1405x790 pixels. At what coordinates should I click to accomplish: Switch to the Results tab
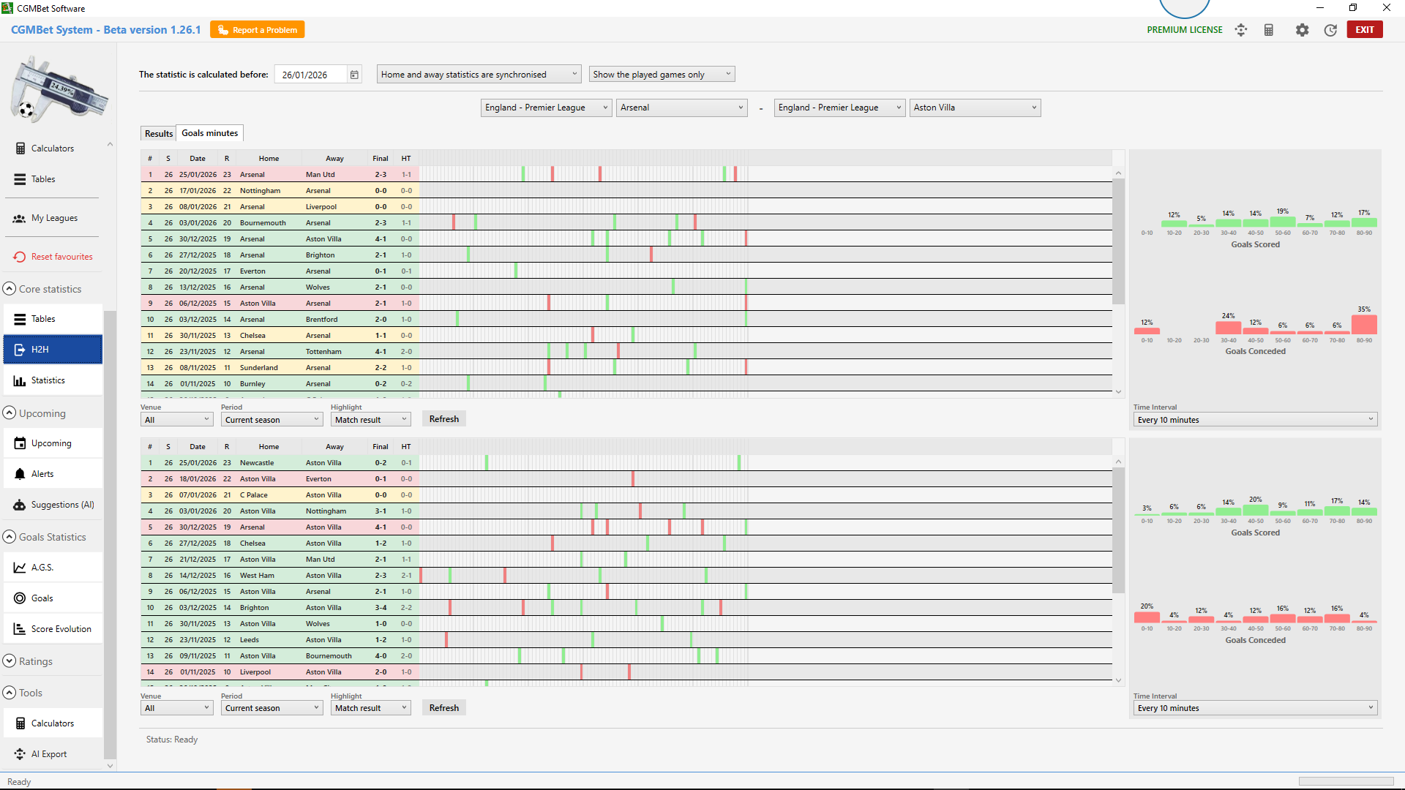pyautogui.click(x=158, y=133)
